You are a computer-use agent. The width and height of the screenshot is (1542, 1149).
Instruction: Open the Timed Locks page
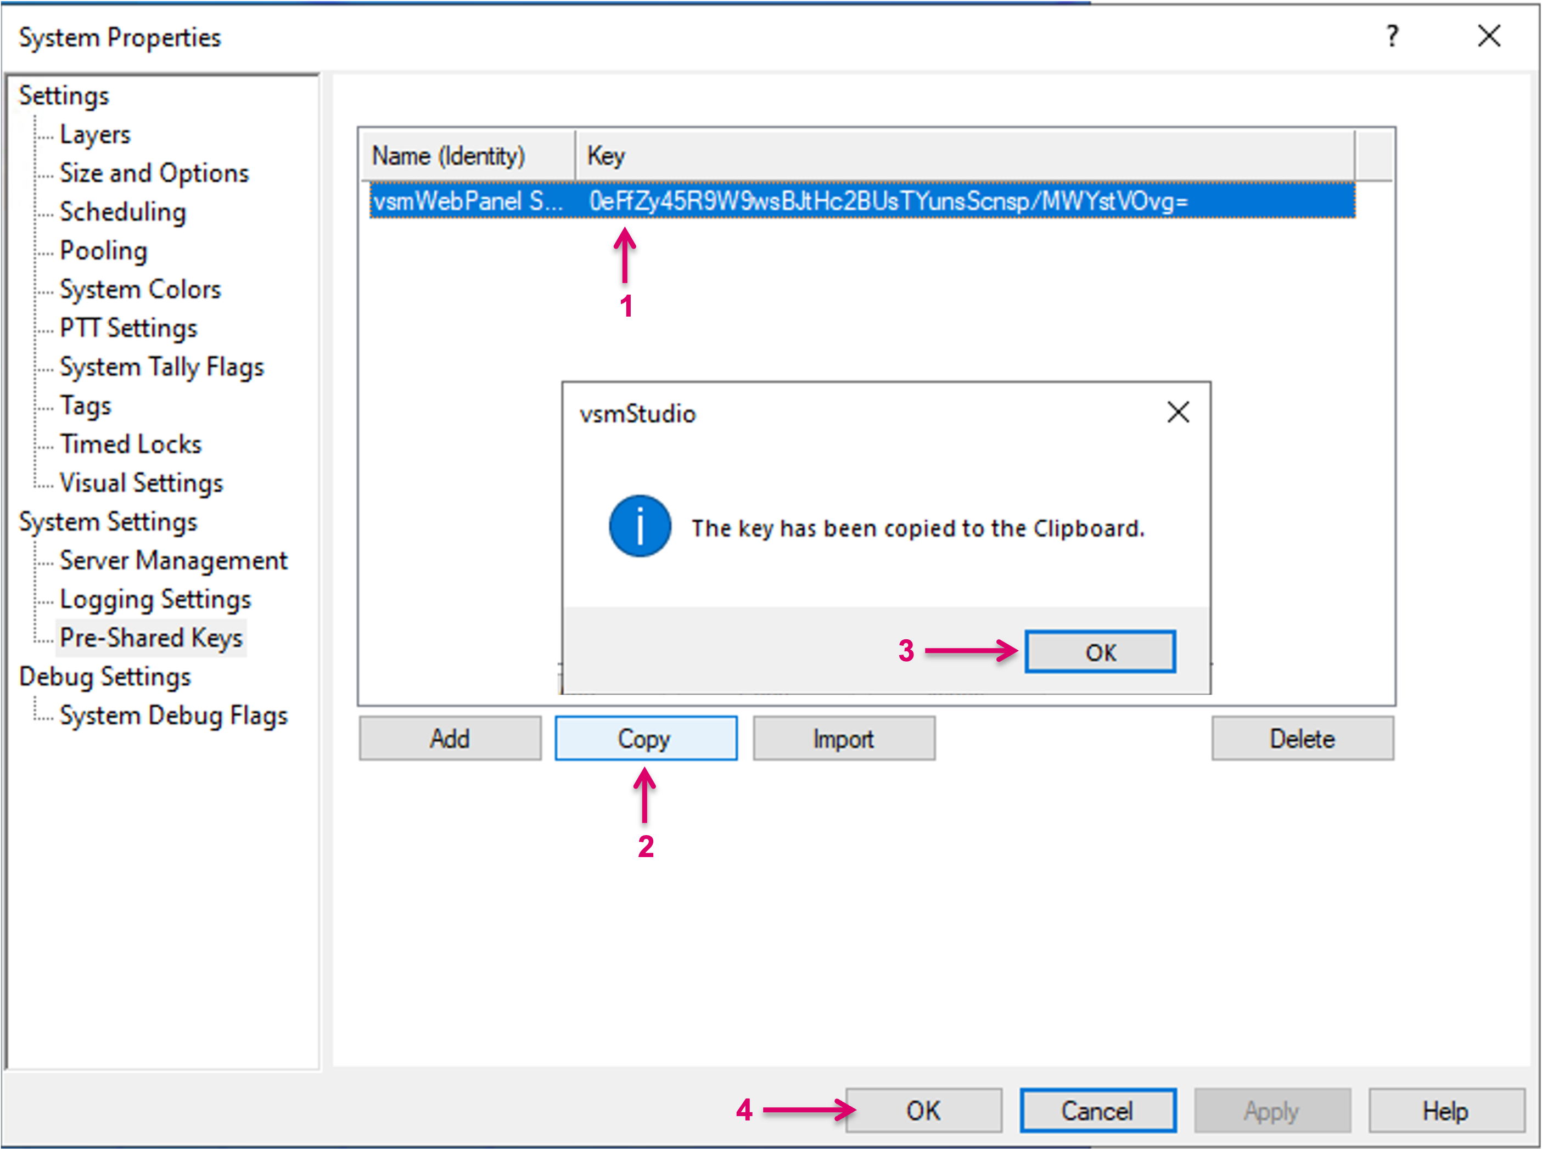[130, 444]
